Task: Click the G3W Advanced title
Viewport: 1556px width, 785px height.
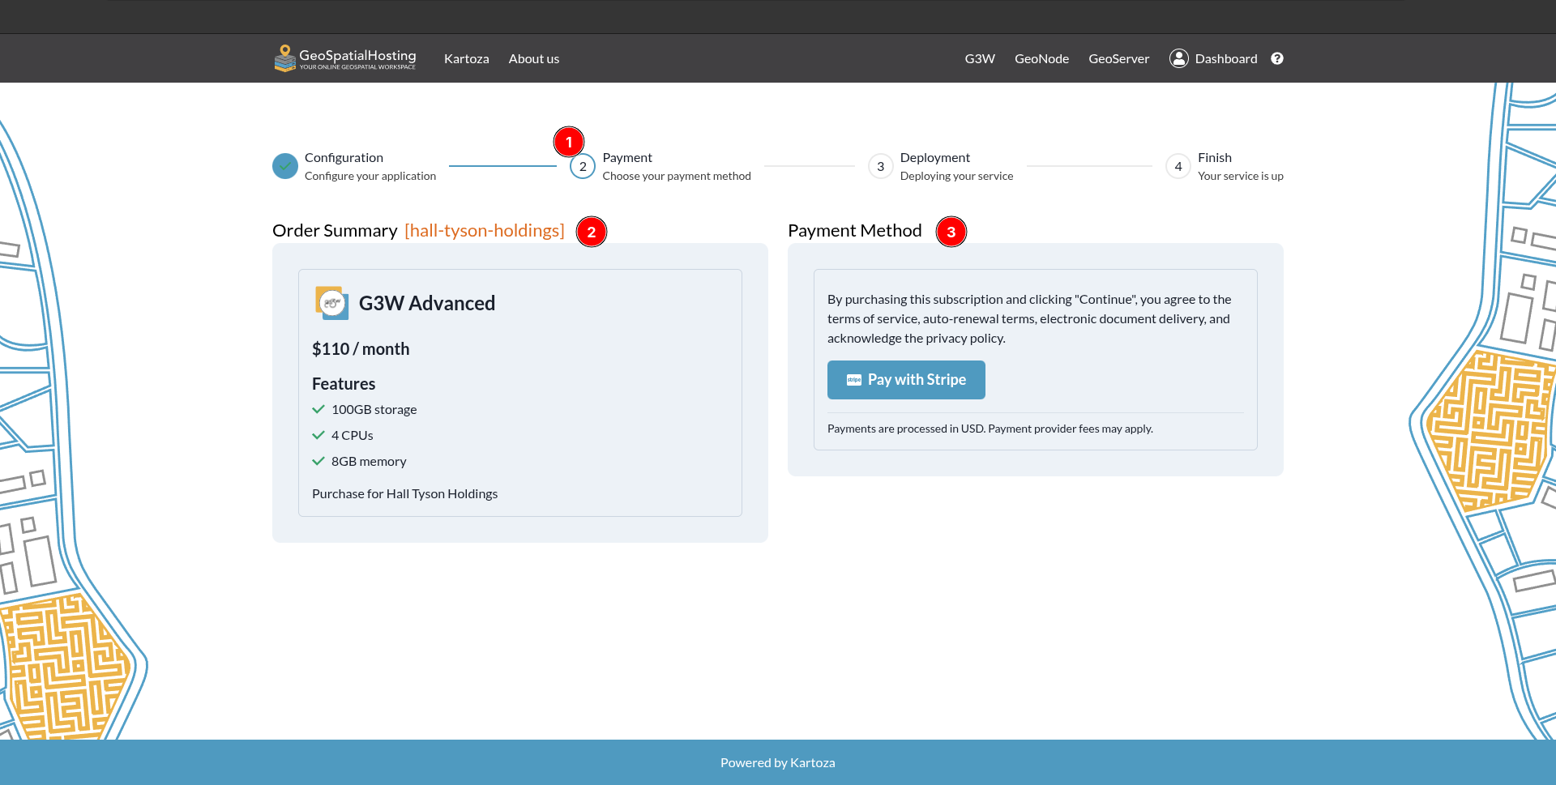Action: pyautogui.click(x=426, y=303)
